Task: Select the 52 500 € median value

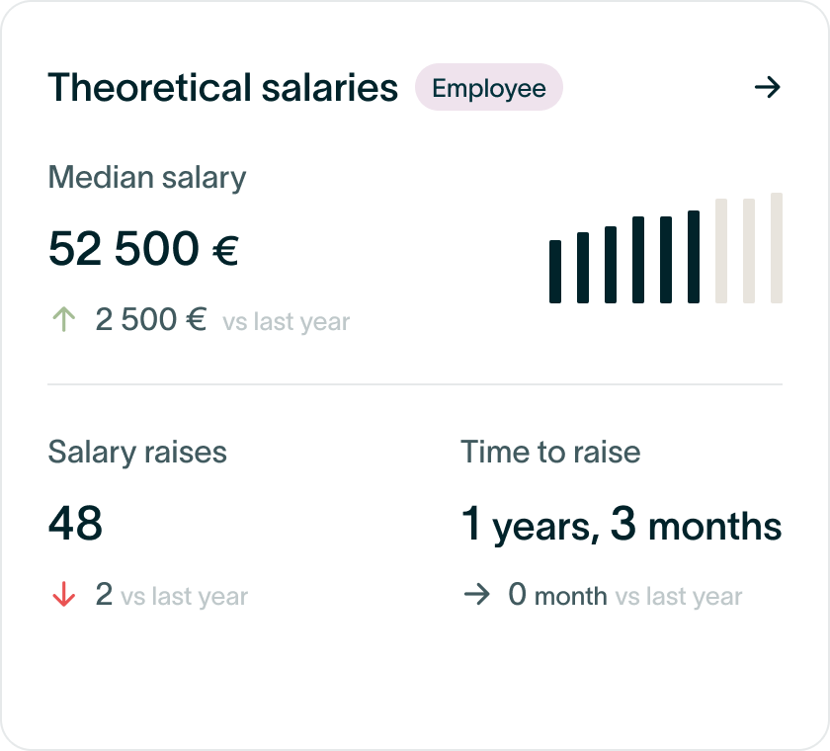Action: pos(143,249)
